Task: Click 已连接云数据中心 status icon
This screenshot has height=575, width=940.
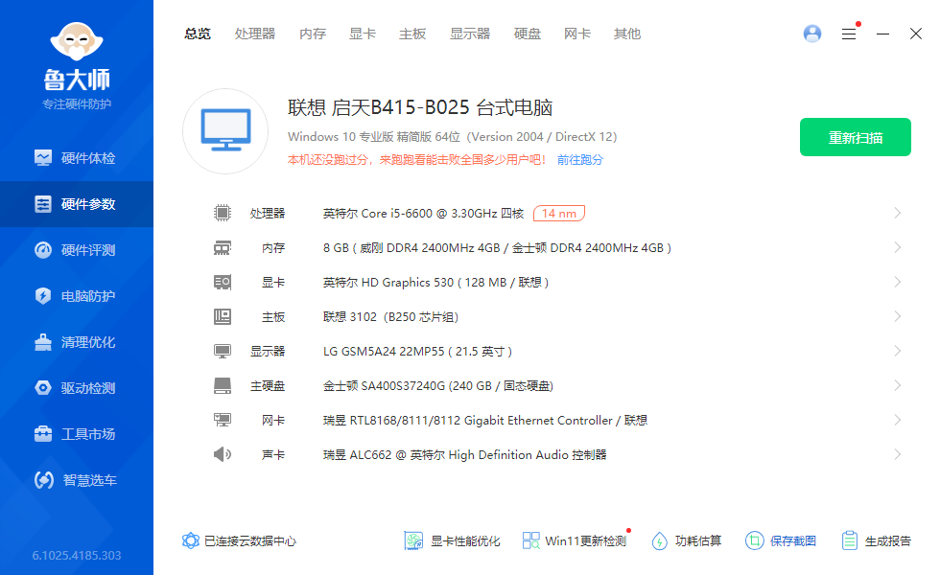Action: pos(191,540)
